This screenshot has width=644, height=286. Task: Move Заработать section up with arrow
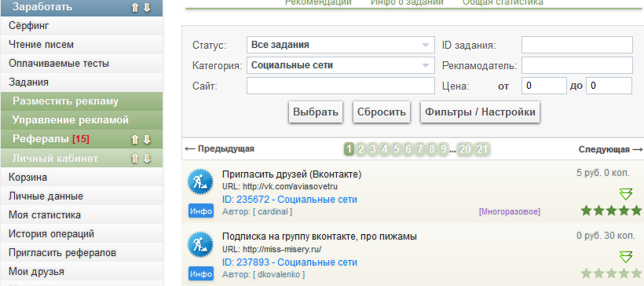[135, 7]
